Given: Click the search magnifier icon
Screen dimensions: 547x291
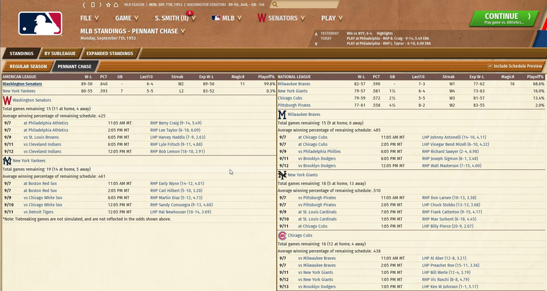Looking at the screenshot, I should tap(275, 5).
